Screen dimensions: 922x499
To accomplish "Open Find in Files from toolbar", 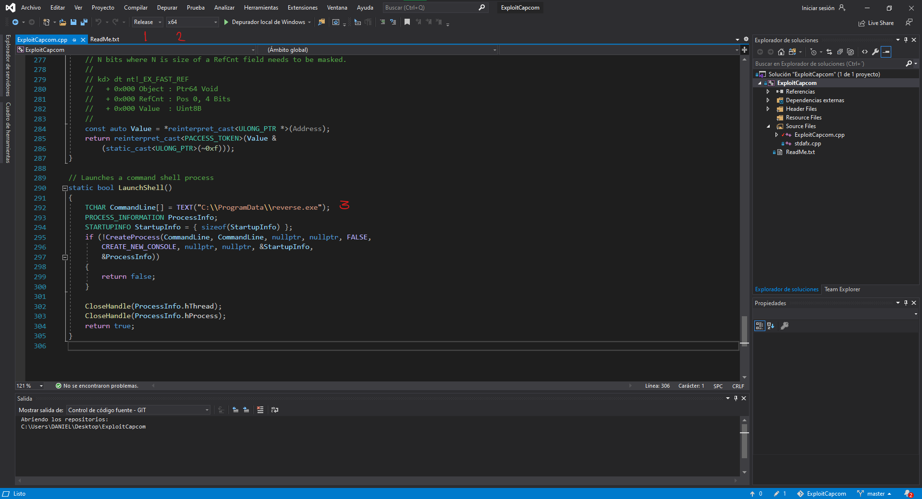I will pos(321,22).
